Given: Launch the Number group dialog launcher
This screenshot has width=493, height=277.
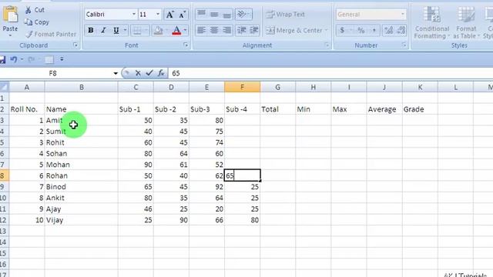Looking at the screenshot, I should click(404, 45).
